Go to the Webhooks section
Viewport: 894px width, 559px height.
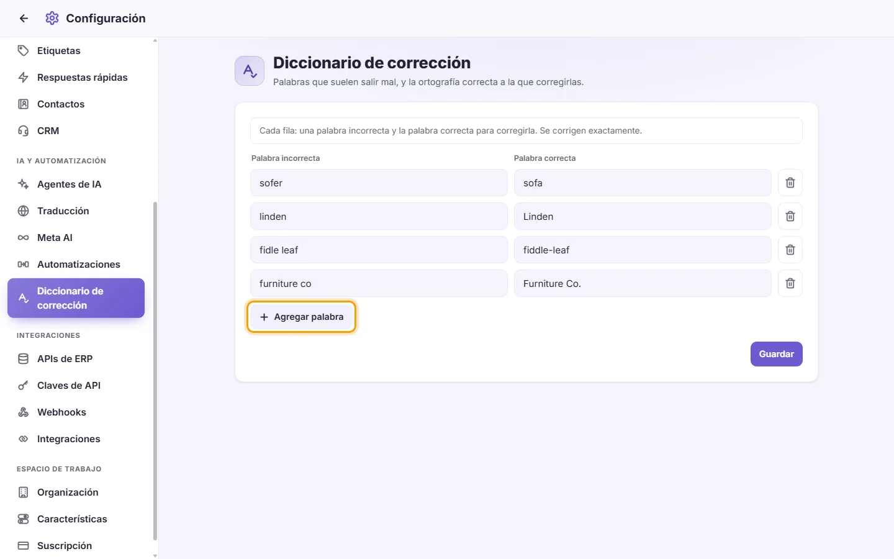tap(76, 412)
